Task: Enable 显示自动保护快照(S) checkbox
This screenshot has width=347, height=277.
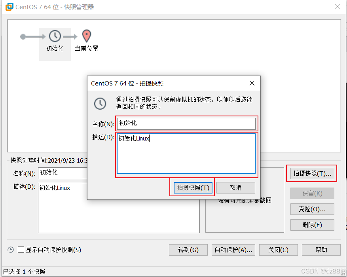Action: pyautogui.click(x=21, y=250)
